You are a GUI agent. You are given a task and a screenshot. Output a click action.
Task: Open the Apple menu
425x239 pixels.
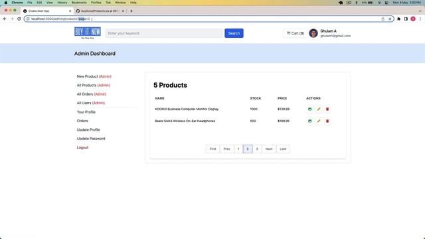[6, 3]
